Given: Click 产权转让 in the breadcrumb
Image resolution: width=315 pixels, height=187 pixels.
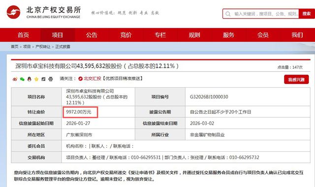Looking at the screenshot, I should coord(43,47).
